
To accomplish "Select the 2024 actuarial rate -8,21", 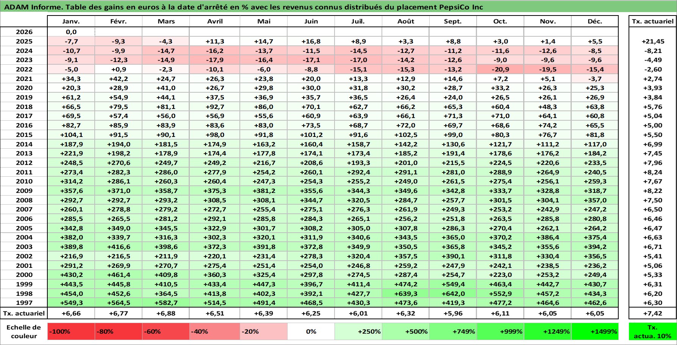I will (652, 51).
